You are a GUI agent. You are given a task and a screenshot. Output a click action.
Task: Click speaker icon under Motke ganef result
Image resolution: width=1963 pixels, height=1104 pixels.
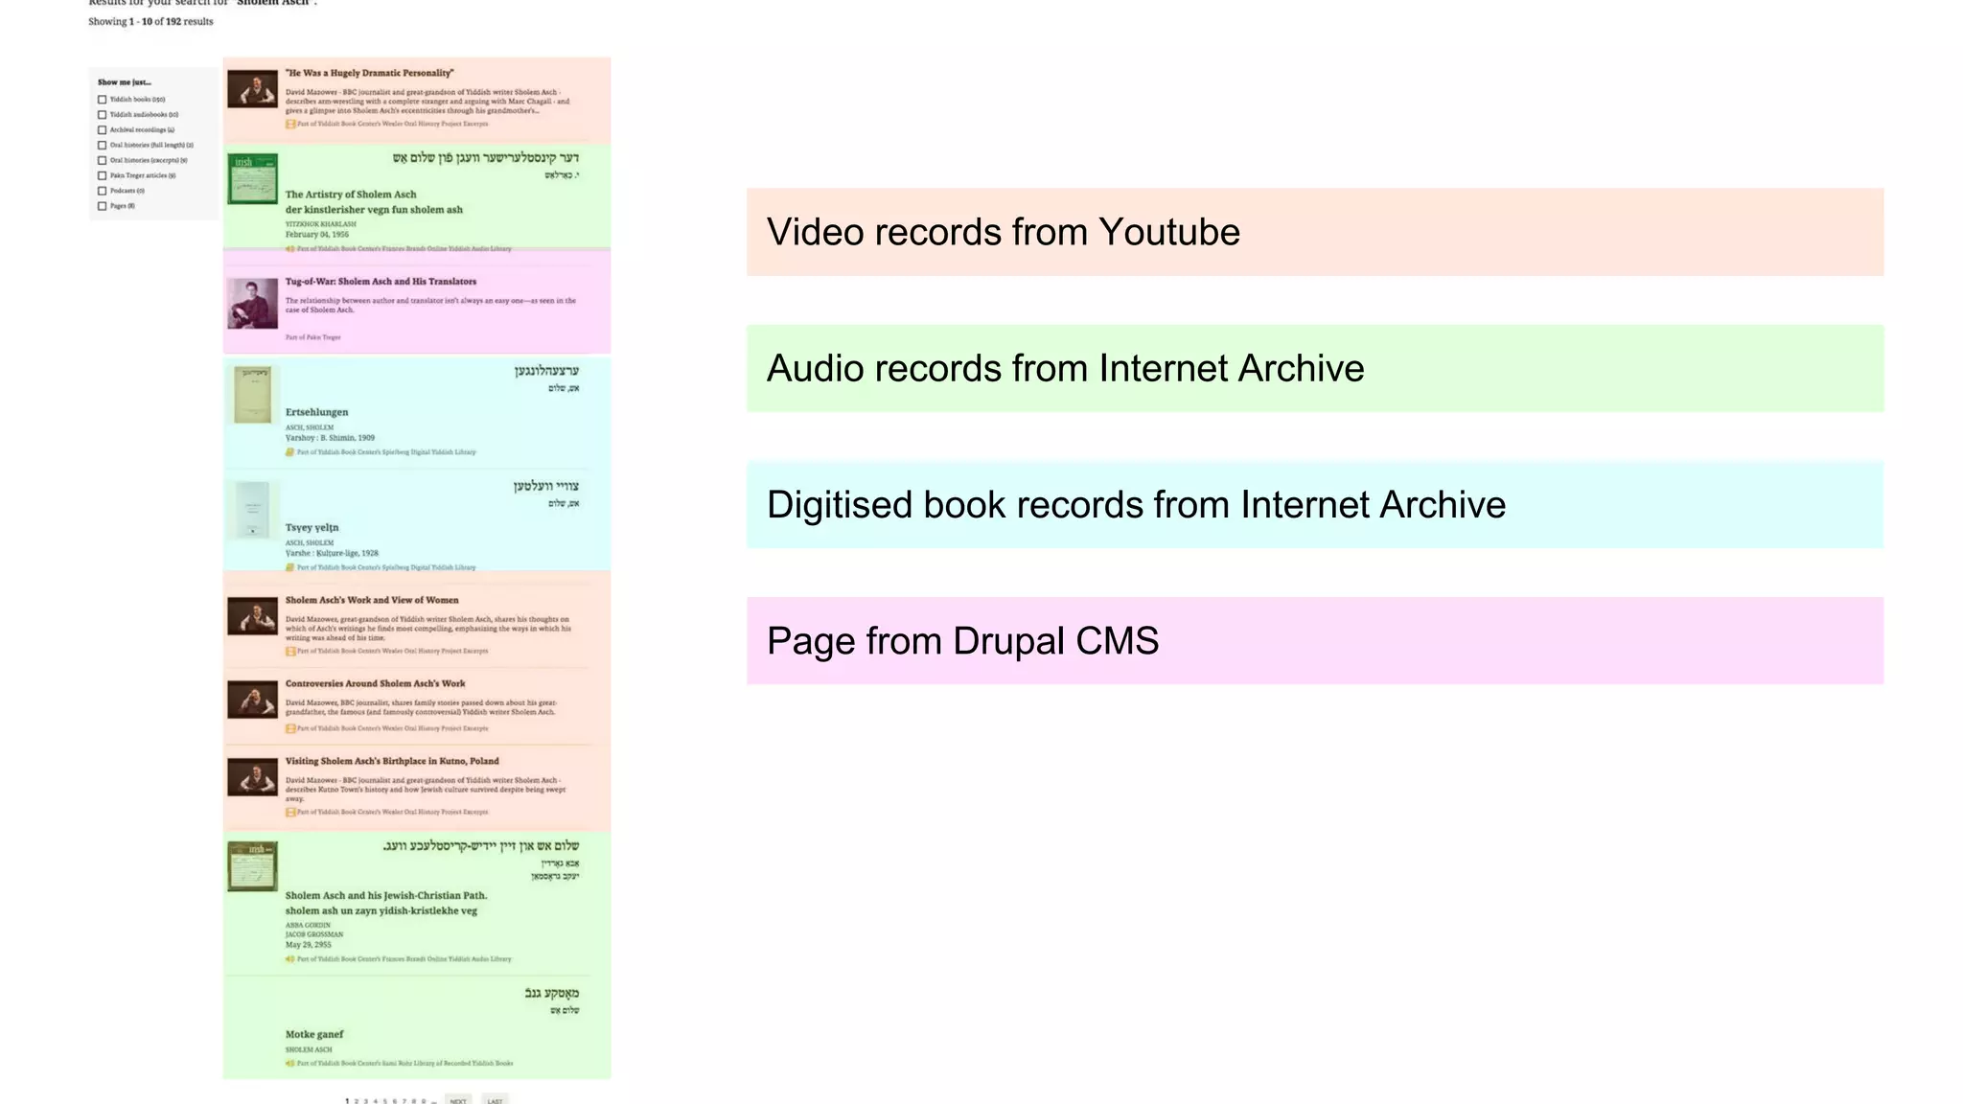pos(289,1063)
